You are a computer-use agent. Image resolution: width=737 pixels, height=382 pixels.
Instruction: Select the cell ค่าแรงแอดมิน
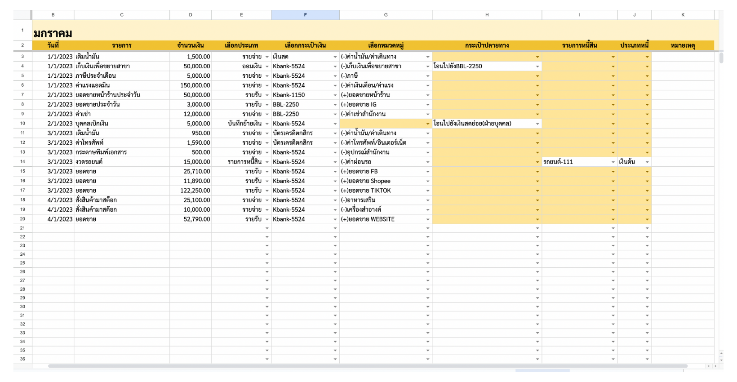(122, 85)
